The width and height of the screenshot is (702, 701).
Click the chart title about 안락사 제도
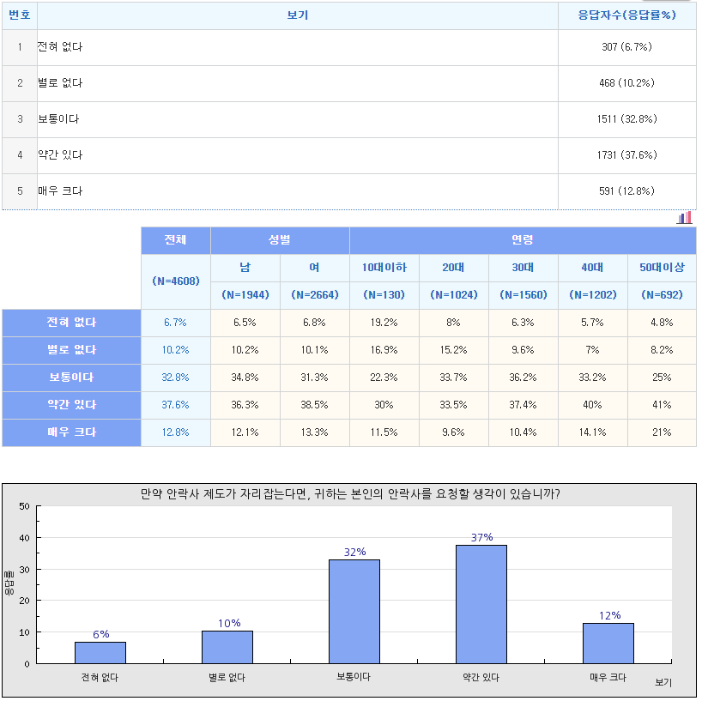350,494
